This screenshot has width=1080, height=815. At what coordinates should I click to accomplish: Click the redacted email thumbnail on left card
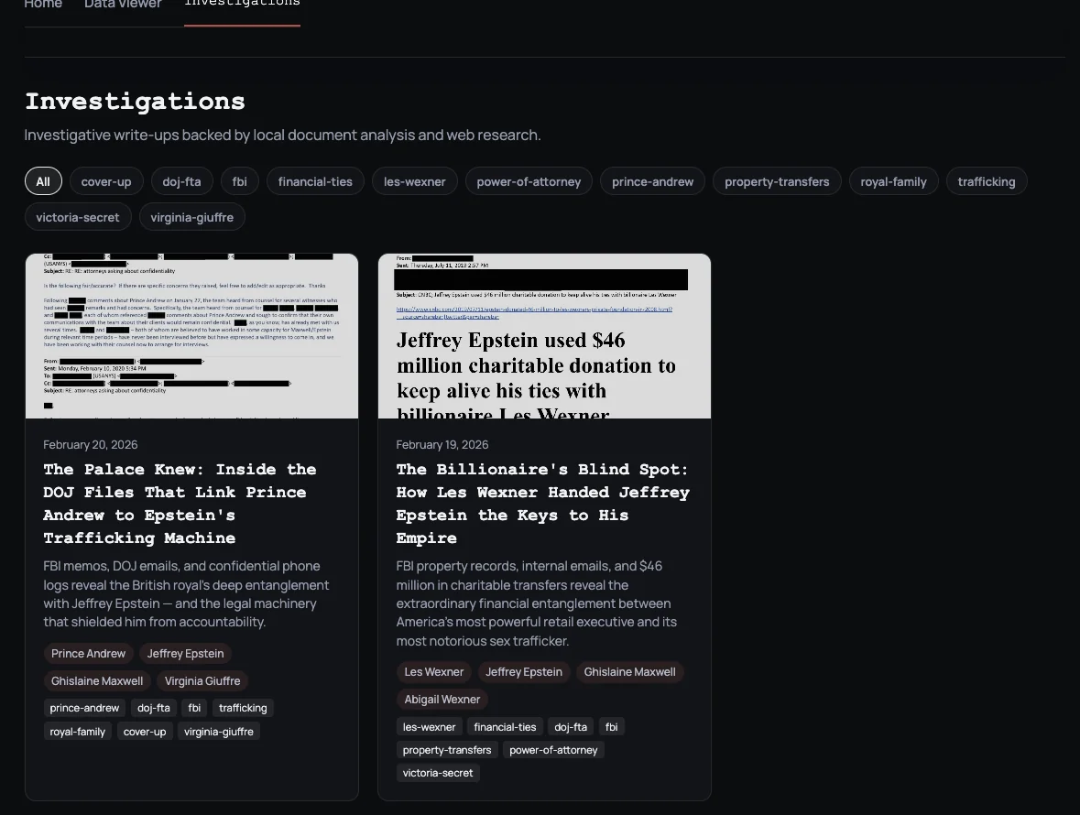(191, 335)
